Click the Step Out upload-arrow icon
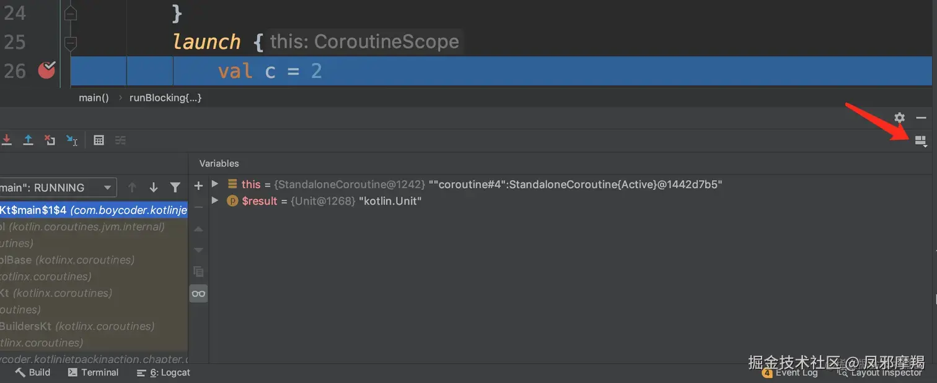The width and height of the screenshot is (937, 383). (x=28, y=140)
